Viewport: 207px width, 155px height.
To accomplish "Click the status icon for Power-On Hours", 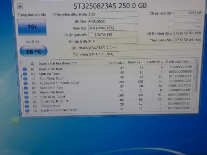I will click(x=26, y=93).
